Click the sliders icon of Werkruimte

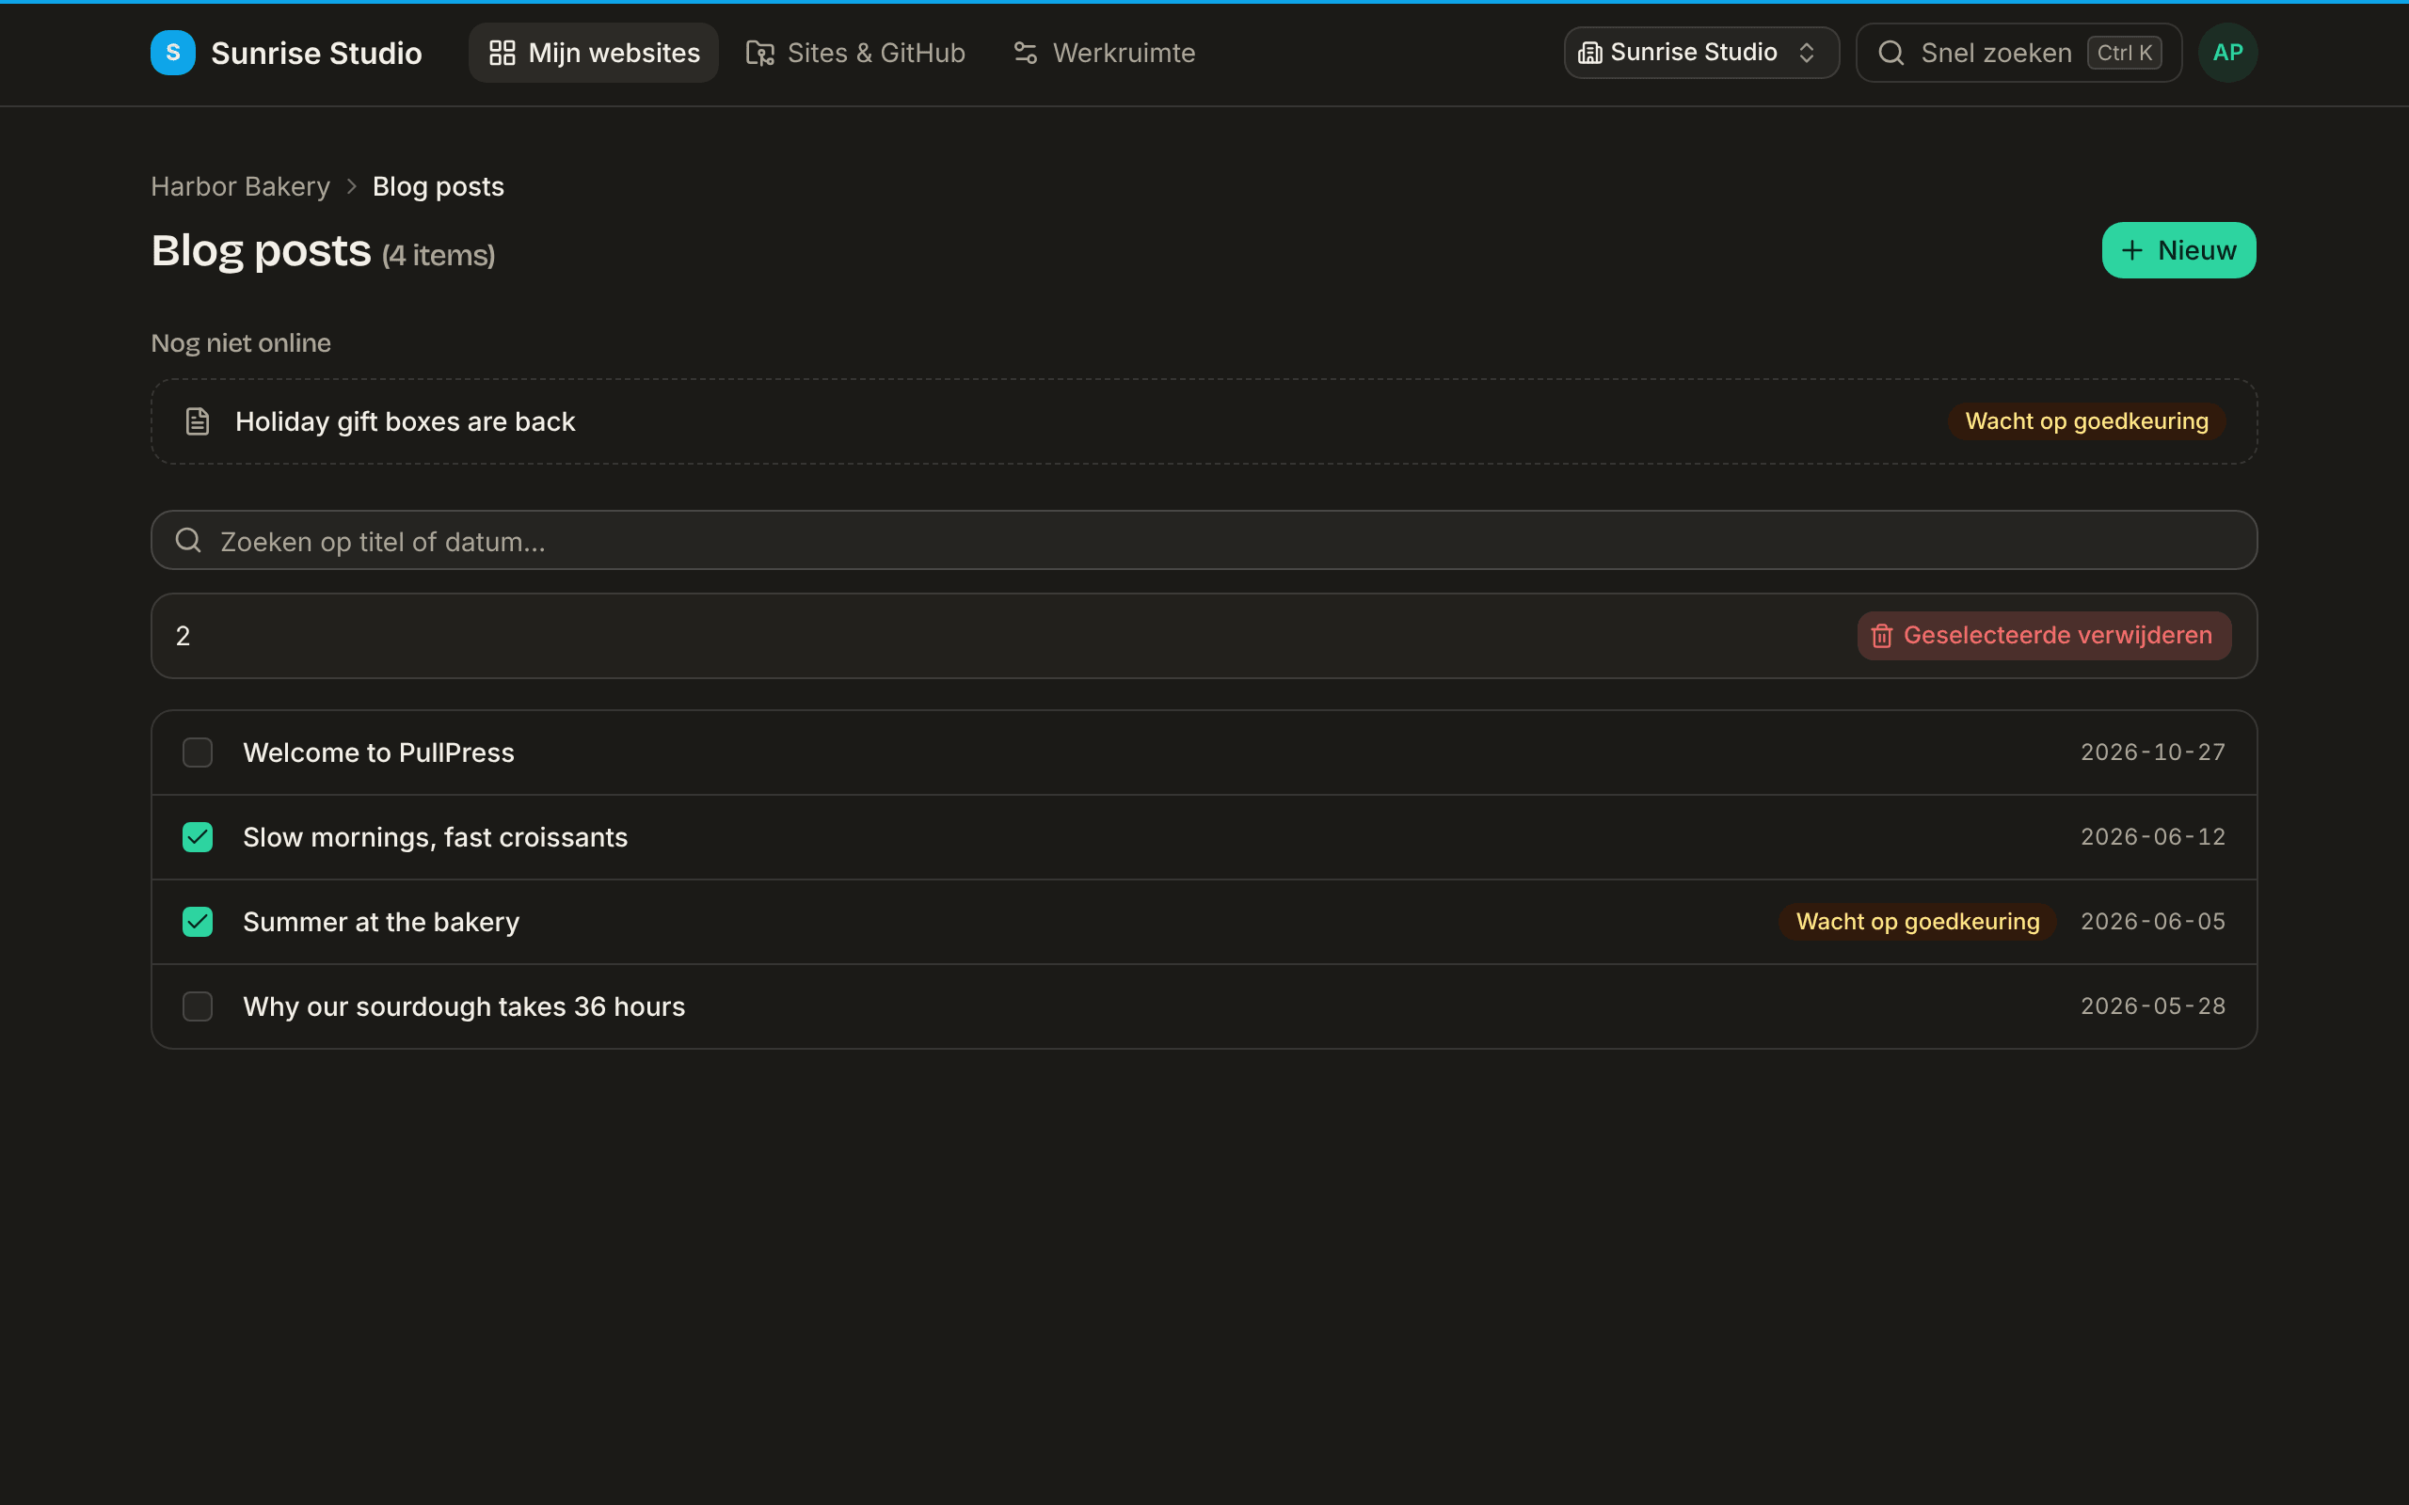coord(1026,53)
